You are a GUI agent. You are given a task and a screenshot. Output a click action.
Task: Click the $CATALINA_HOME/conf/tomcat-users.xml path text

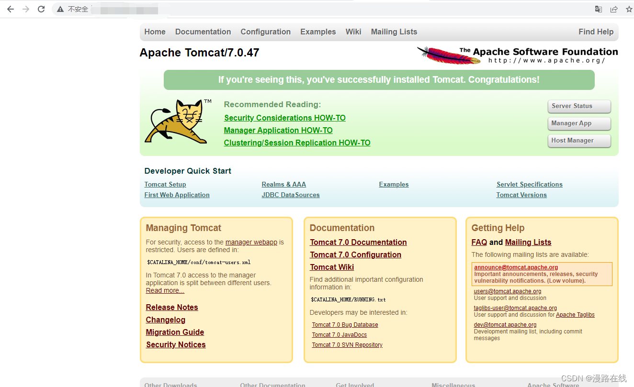pos(199,263)
